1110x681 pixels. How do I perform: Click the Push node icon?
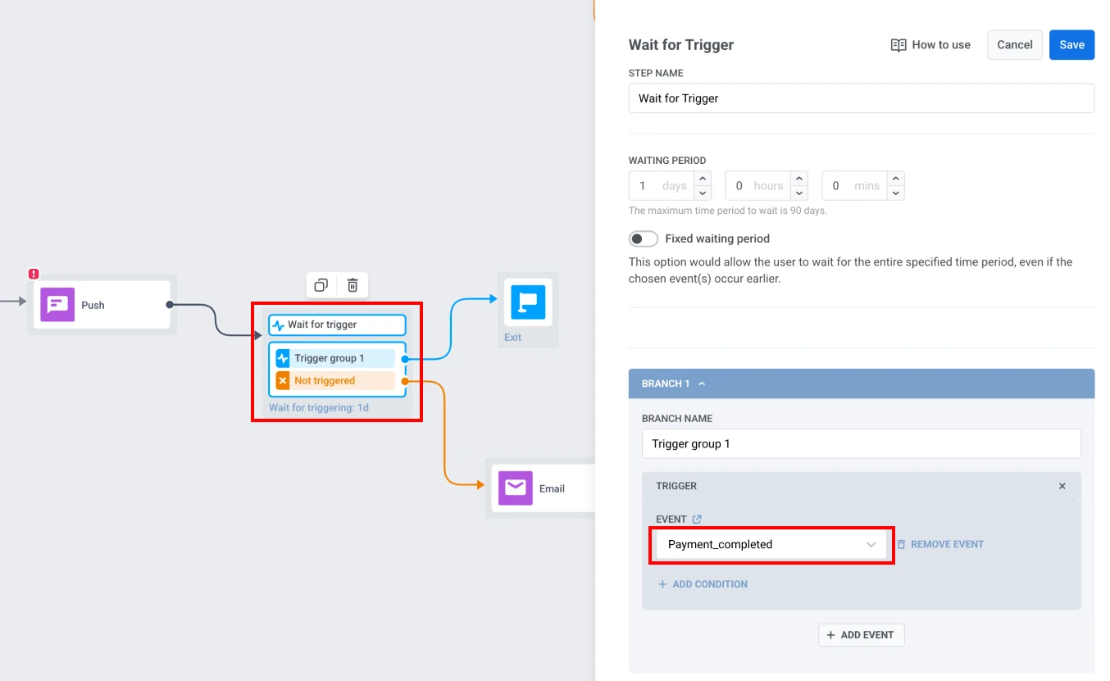57,304
